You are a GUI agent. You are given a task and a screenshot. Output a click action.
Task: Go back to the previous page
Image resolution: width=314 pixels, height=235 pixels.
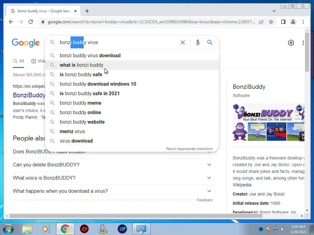click(11, 22)
